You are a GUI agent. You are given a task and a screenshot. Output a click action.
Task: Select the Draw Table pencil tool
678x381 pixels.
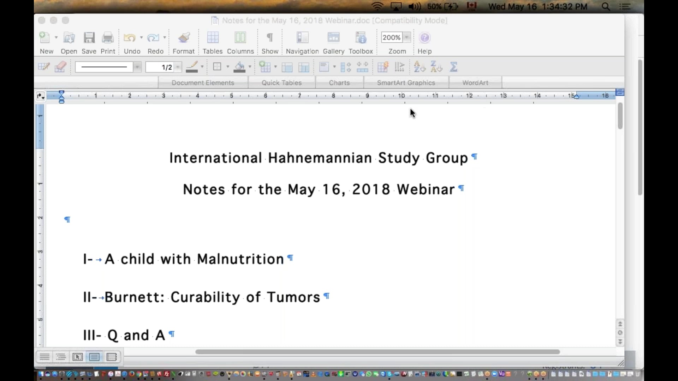(x=43, y=67)
